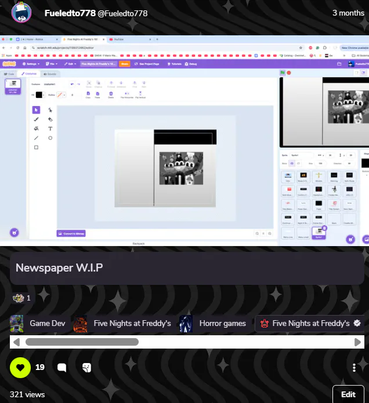Screen dimensions: 369x403
Task: Expand the Outline color dropdown
Action: click(x=64, y=95)
